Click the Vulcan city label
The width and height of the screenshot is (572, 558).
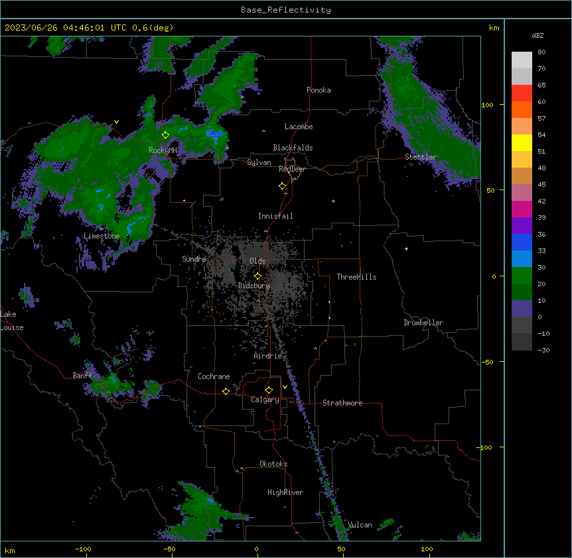point(360,525)
